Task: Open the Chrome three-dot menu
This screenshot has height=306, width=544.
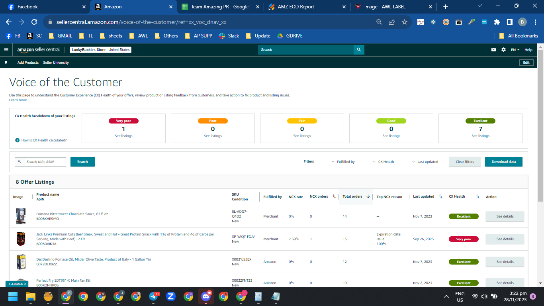Action: pos(535,22)
